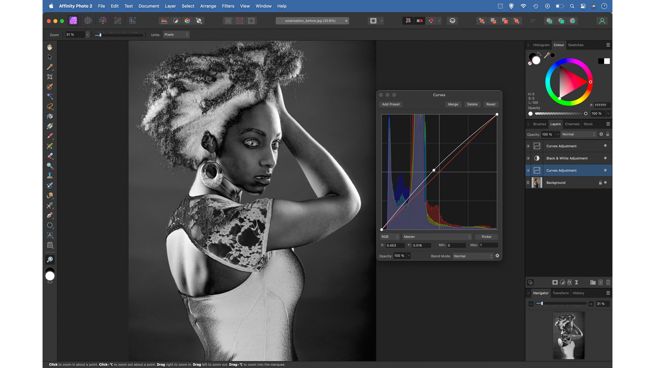The width and height of the screenshot is (655, 368).
Task: Select the Clone Brush tool
Action: click(x=50, y=176)
